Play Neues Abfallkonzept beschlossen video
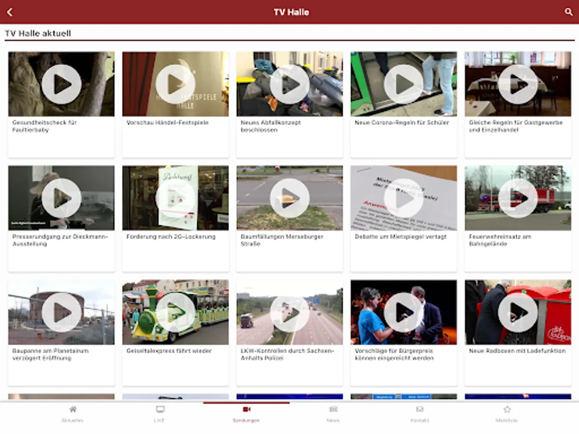Image resolution: width=579 pixels, height=434 pixels. tap(289, 84)
